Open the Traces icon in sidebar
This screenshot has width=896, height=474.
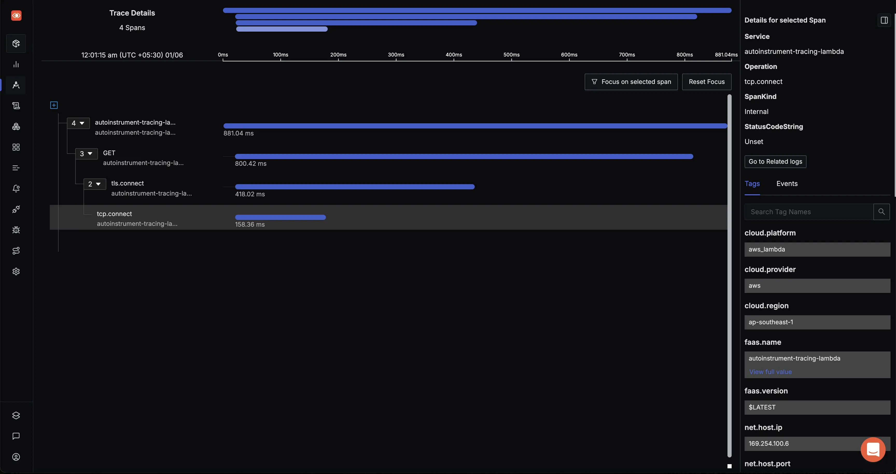(x=16, y=85)
